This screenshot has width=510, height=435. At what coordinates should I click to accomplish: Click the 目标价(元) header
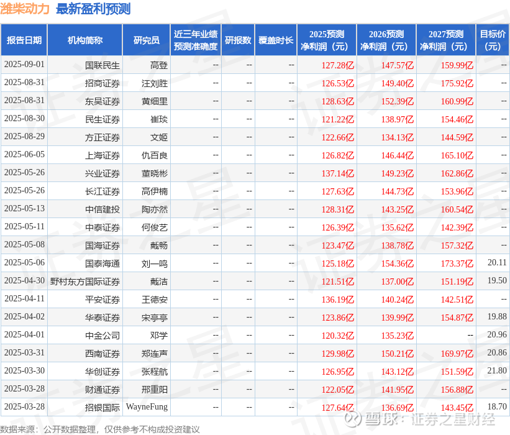(493, 40)
